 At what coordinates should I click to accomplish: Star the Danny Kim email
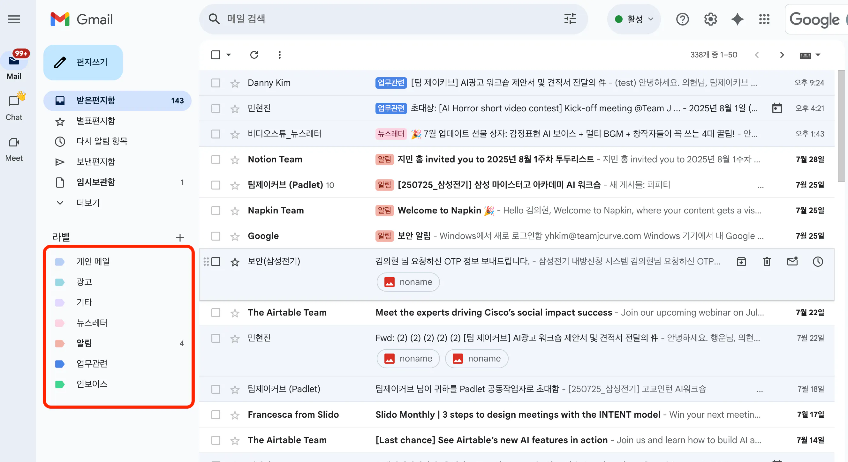pyautogui.click(x=235, y=83)
